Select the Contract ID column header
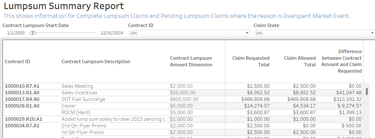This screenshot has height=138, width=375. (x=17, y=62)
